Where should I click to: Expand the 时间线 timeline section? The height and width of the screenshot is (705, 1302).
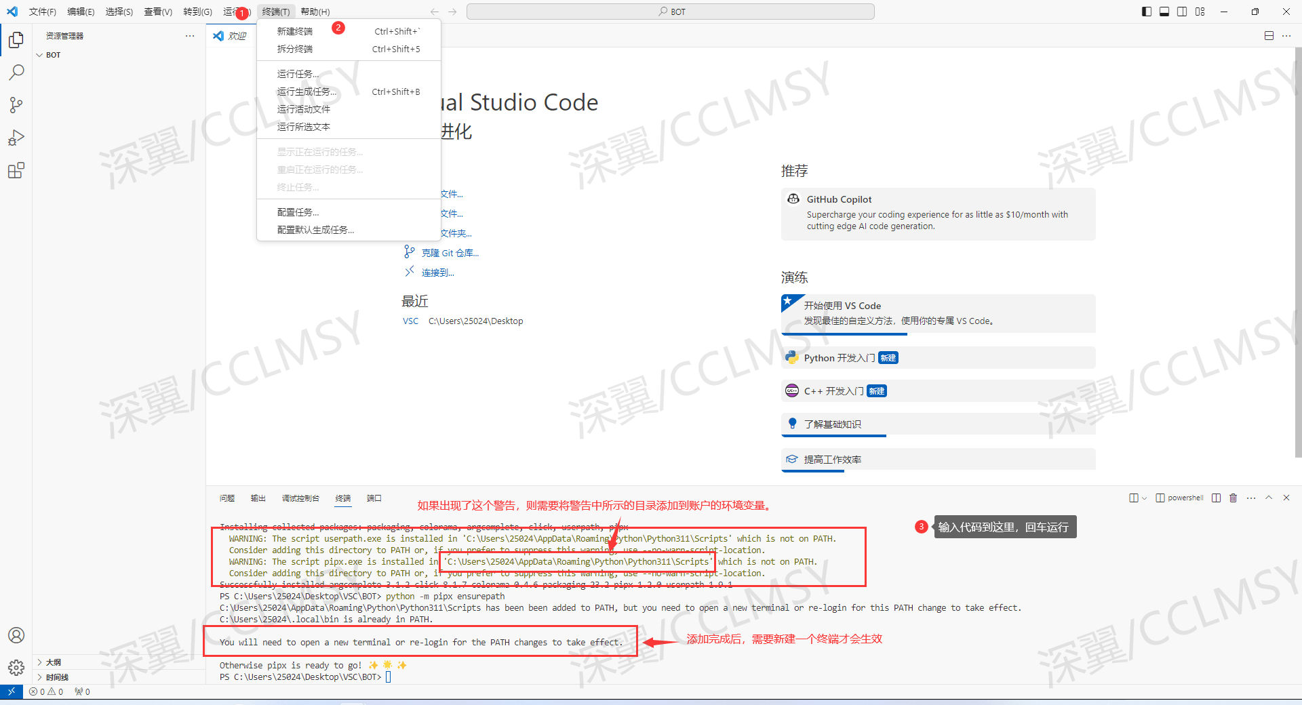point(119,677)
